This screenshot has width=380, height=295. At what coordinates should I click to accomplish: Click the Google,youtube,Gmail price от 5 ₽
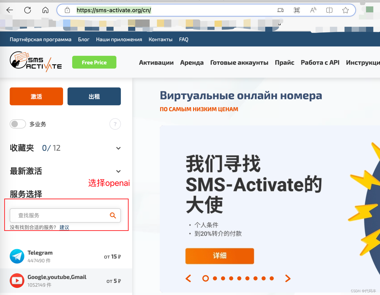(113, 281)
